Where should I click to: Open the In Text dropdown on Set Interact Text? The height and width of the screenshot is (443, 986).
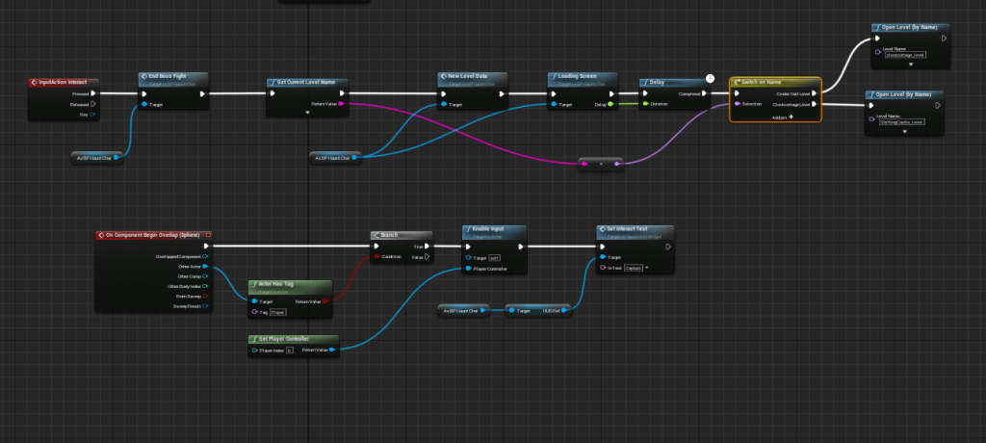(646, 268)
